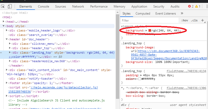Select the doctype html row
Screen dimensions: 208x109
point(15,13)
